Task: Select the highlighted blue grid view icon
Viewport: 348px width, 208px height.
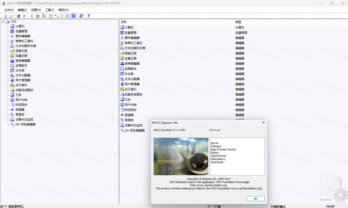Action: point(73,16)
